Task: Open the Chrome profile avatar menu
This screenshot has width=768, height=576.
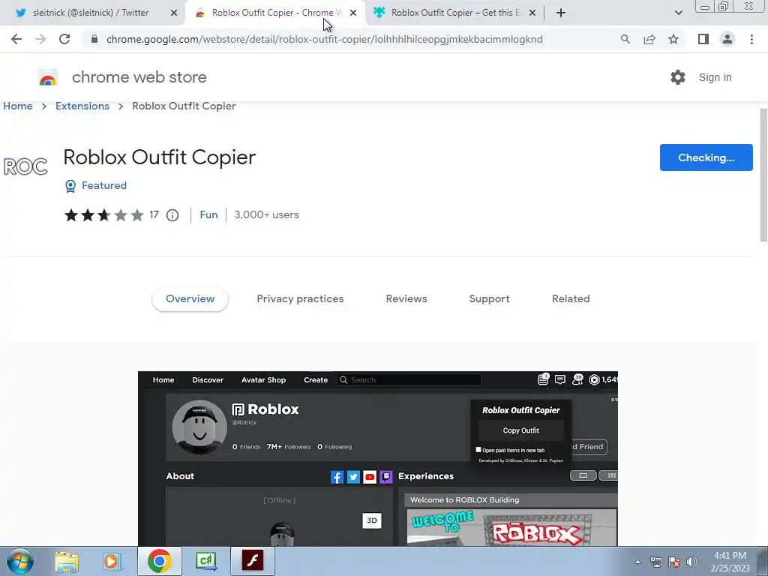Action: [727, 39]
